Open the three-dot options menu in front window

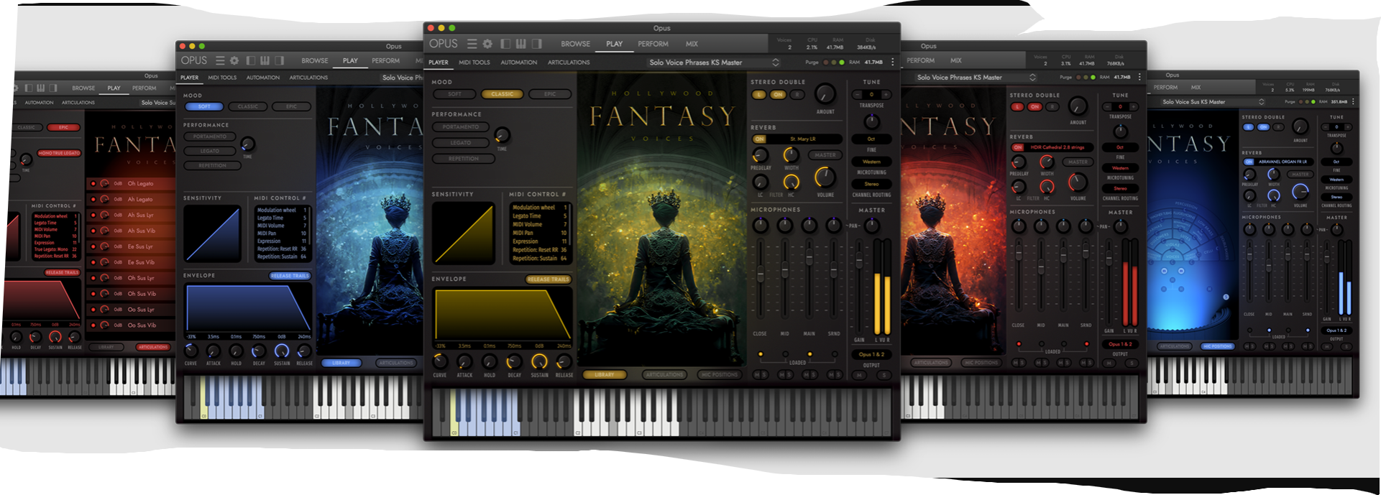893,63
